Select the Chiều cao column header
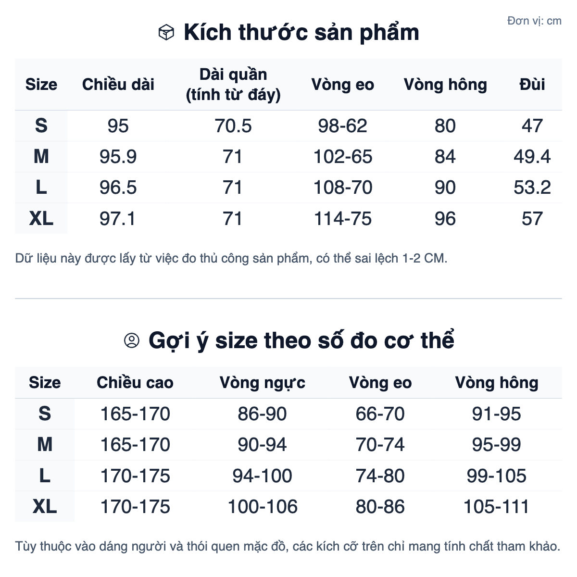This screenshot has width=577, height=577. tap(135, 383)
